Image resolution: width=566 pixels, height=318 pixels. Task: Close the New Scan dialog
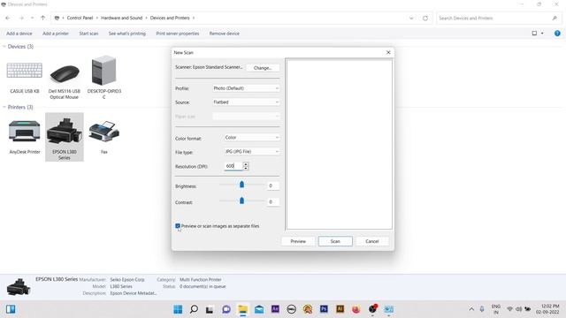point(388,52)
